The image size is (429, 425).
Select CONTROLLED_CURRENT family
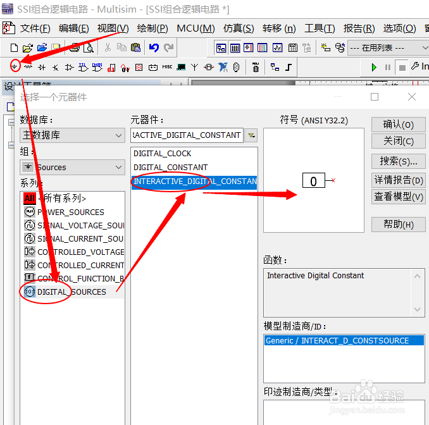pos(74,265)
